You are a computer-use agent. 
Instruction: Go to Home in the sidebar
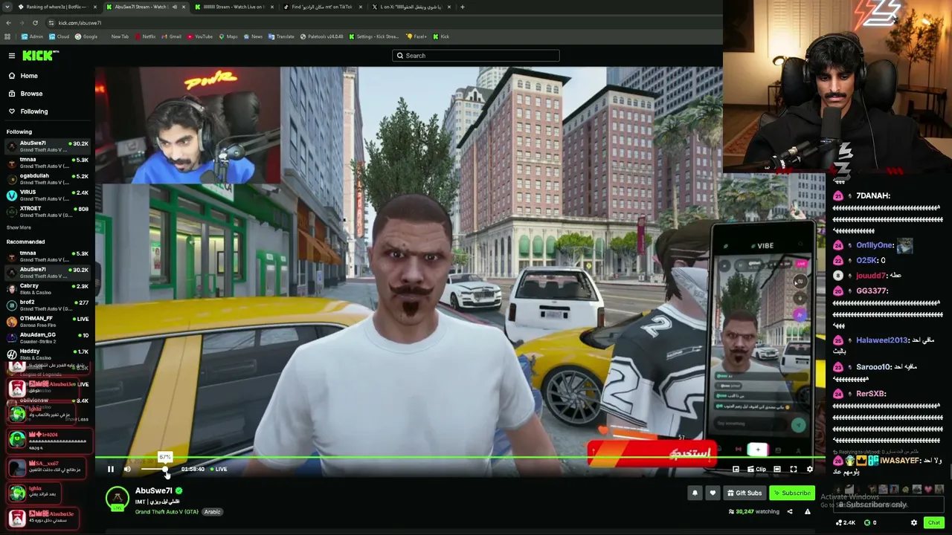tap(29, 76)
